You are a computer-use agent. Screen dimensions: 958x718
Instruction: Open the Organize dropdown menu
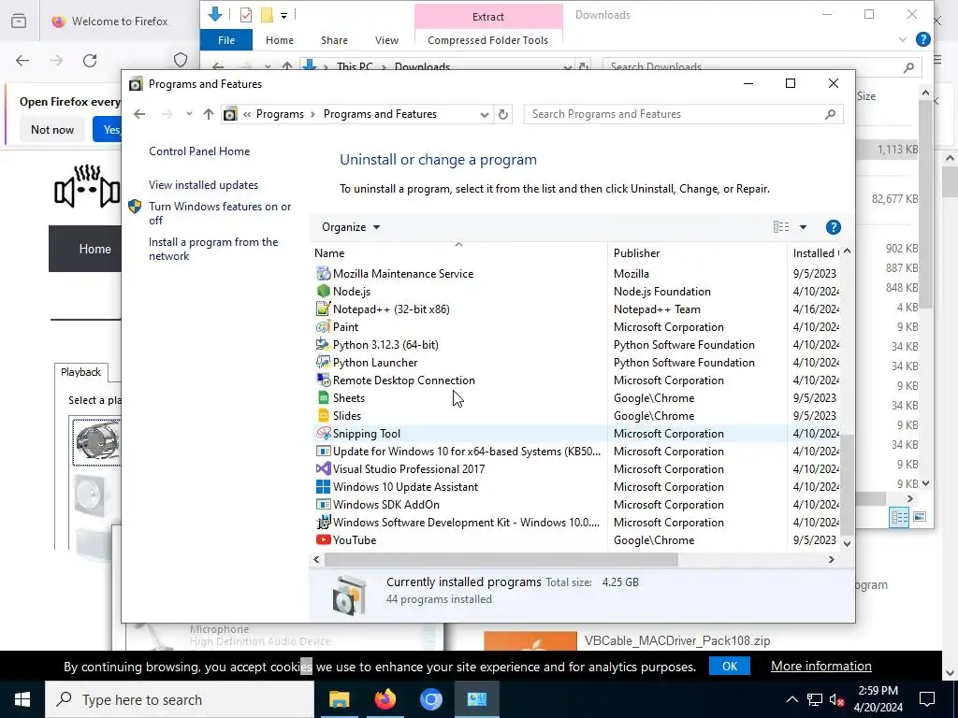(x=351, y=227)
